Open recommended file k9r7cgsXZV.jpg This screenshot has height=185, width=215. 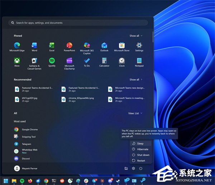(x=26, y=99)
